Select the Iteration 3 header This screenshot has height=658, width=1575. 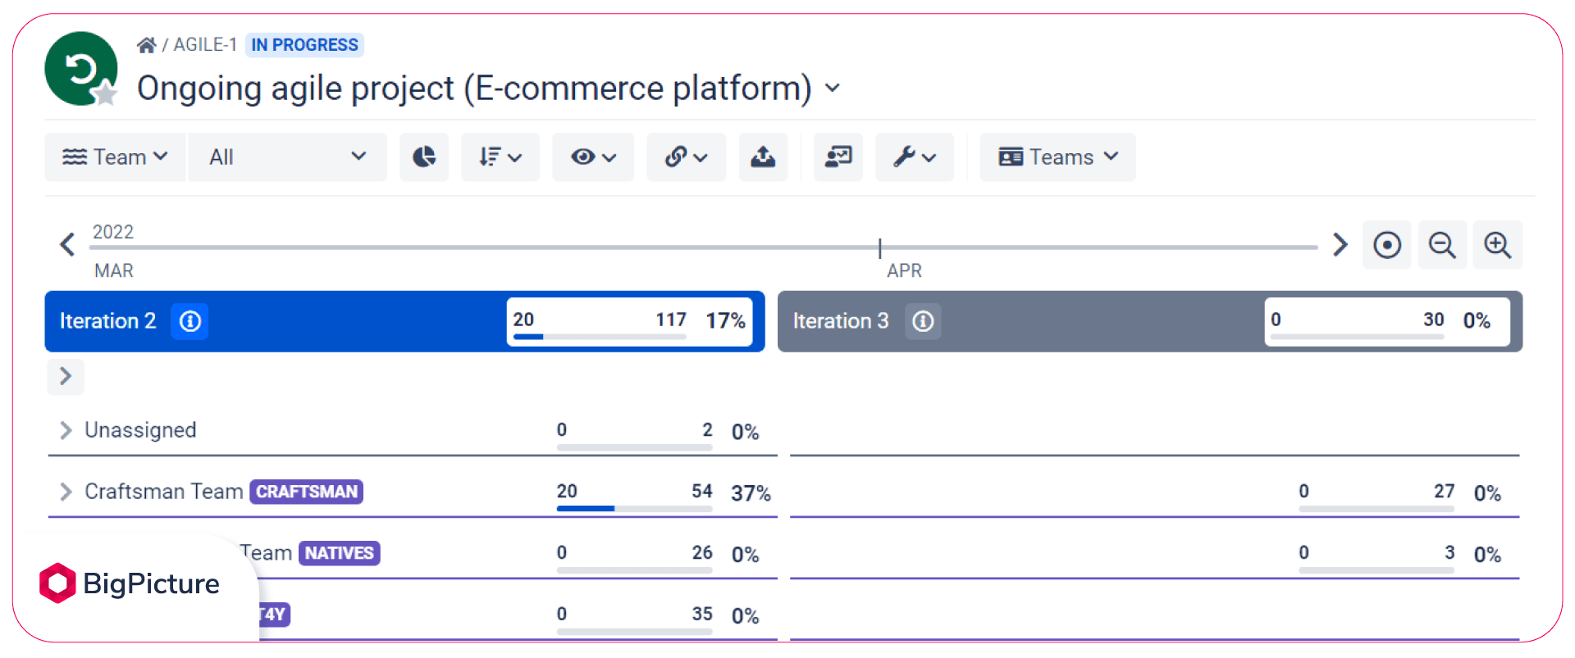1150,321
